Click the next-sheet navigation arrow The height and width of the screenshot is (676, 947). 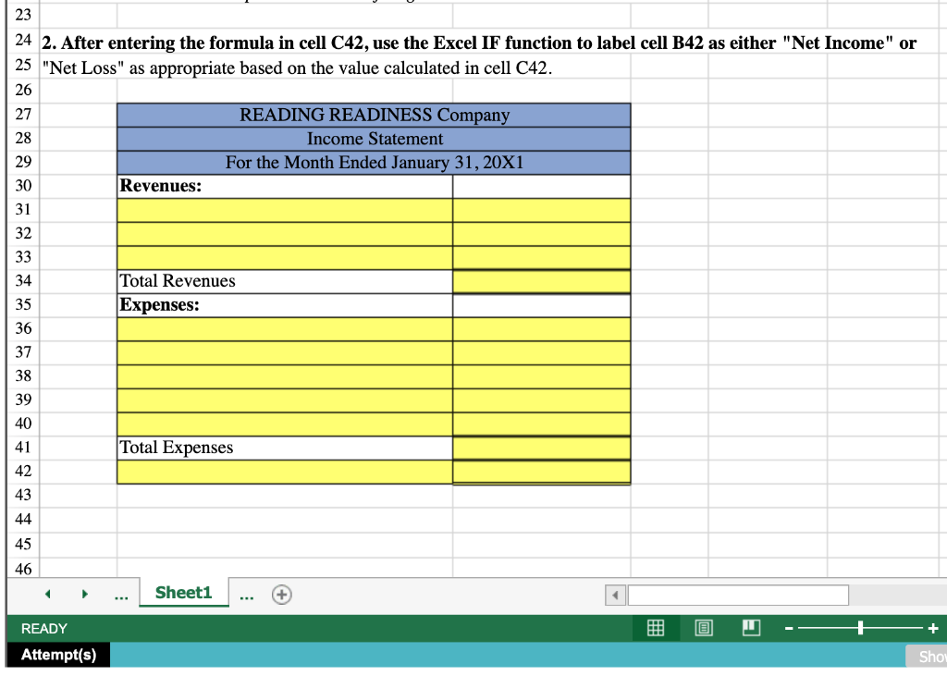point(84,595)
